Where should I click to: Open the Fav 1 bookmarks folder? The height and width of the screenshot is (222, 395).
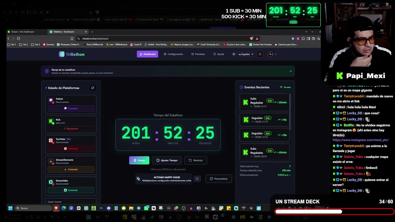[12, 44]
